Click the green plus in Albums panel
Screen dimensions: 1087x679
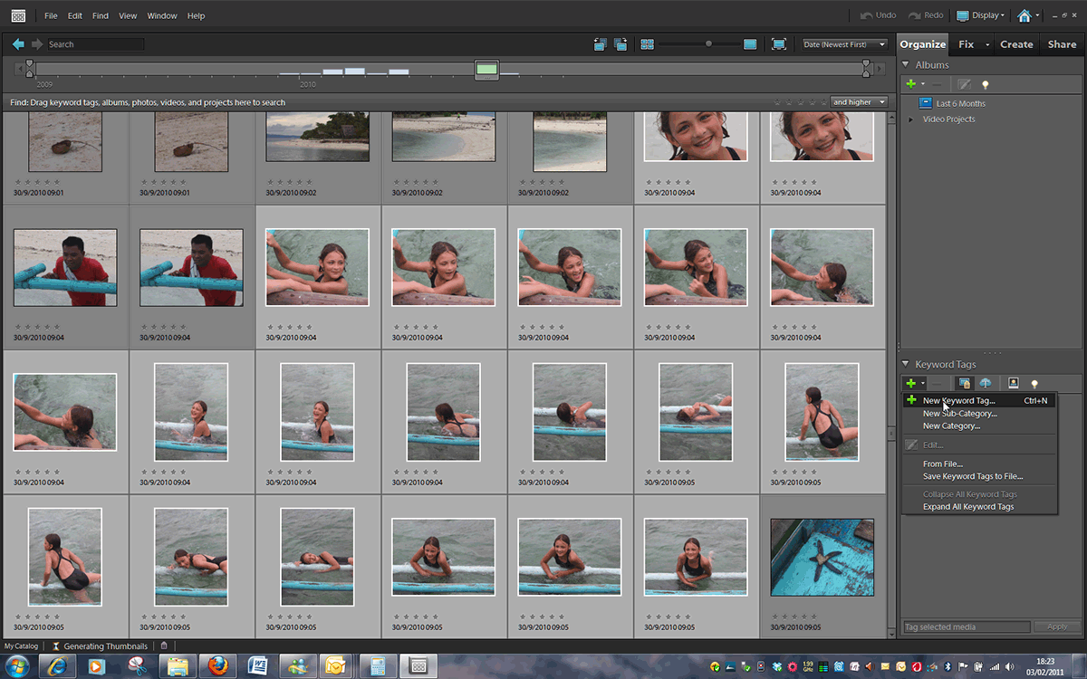tap(911, 84)
